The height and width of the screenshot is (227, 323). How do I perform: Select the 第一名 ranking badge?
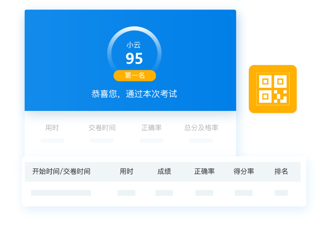[134, 75]
